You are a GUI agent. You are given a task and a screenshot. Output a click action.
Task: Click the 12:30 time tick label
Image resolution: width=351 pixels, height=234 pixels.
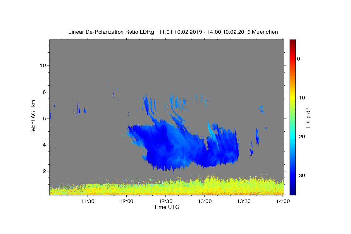[166, 201]
